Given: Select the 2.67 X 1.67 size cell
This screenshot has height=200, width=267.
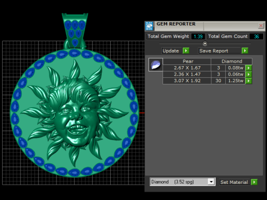Looking at the screenshot, I should coord(187,68).
